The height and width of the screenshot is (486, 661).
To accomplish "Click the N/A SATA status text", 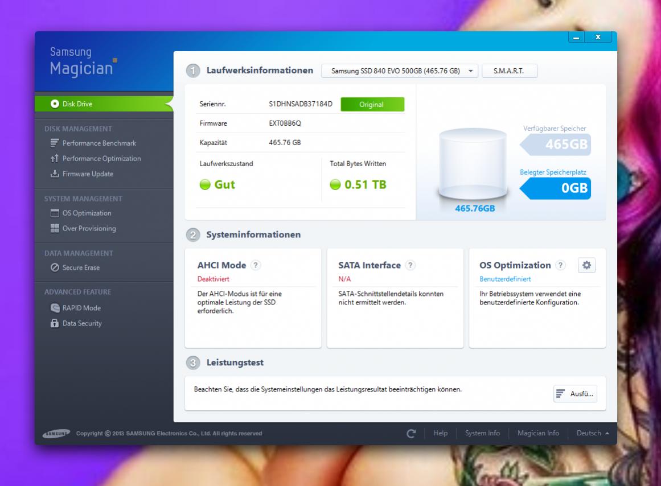I will click(x=344, y=279).
